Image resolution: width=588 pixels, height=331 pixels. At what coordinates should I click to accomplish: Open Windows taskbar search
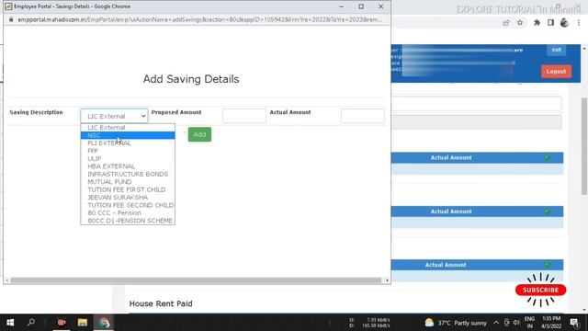[31, 323]
